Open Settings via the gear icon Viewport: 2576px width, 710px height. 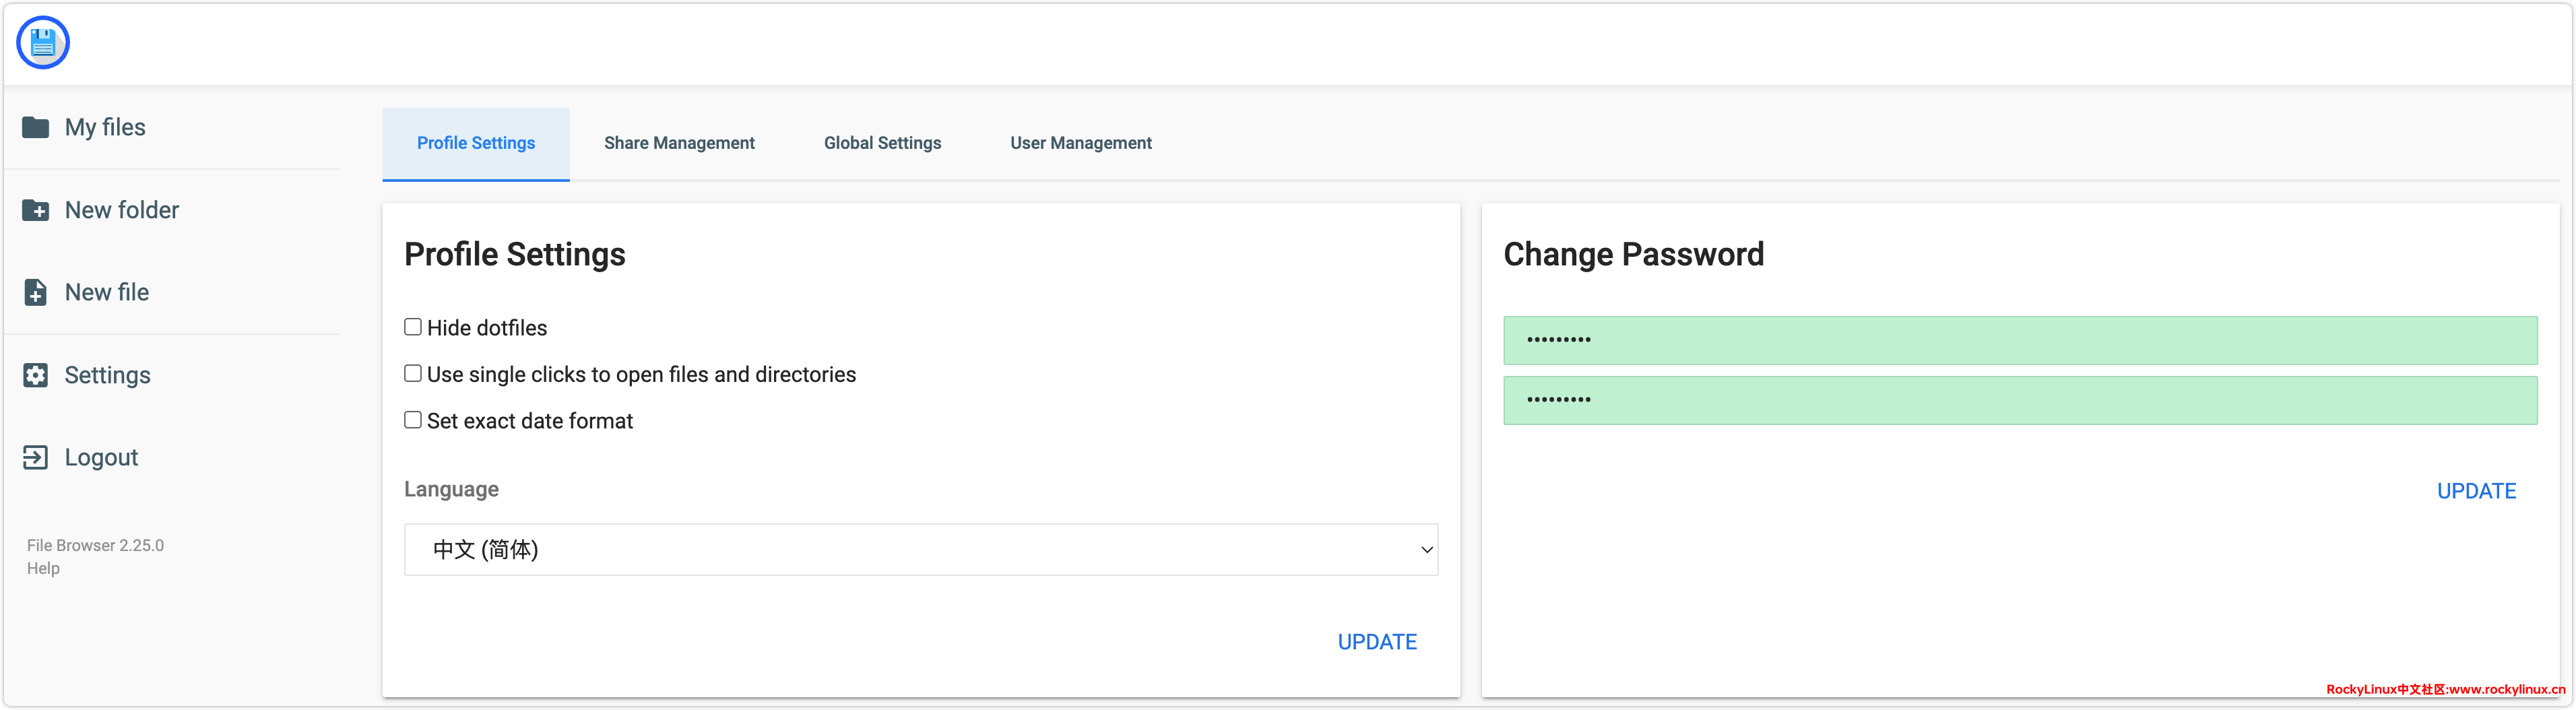click(36, 375)
